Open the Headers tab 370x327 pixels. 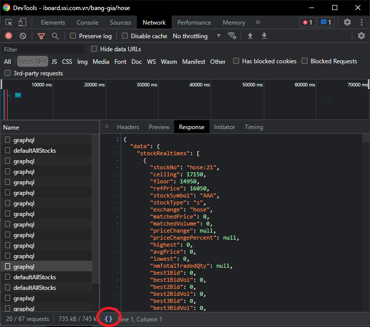pos(128,127)
